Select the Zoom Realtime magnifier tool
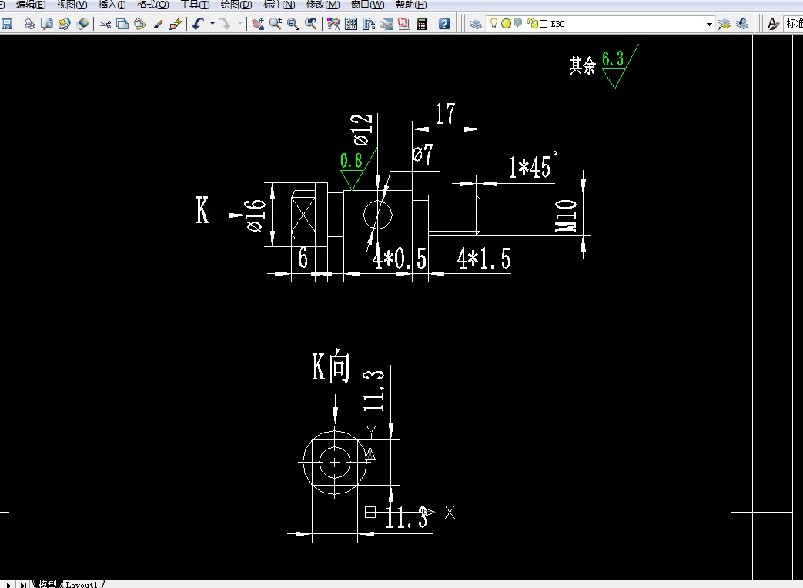Image resolution: width=803 pixels, height=588 pixels. click(x=276, y=24)
